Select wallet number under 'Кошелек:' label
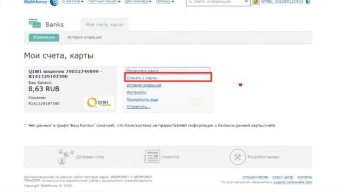342x192 pixels. pyautogui.click(x=44, y=103)
